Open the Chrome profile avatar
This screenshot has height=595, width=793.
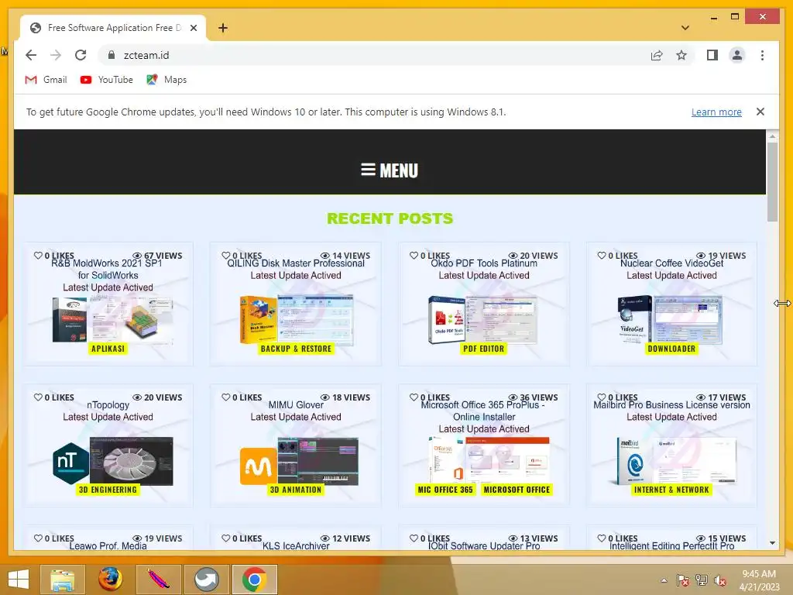tap(737, 55)
